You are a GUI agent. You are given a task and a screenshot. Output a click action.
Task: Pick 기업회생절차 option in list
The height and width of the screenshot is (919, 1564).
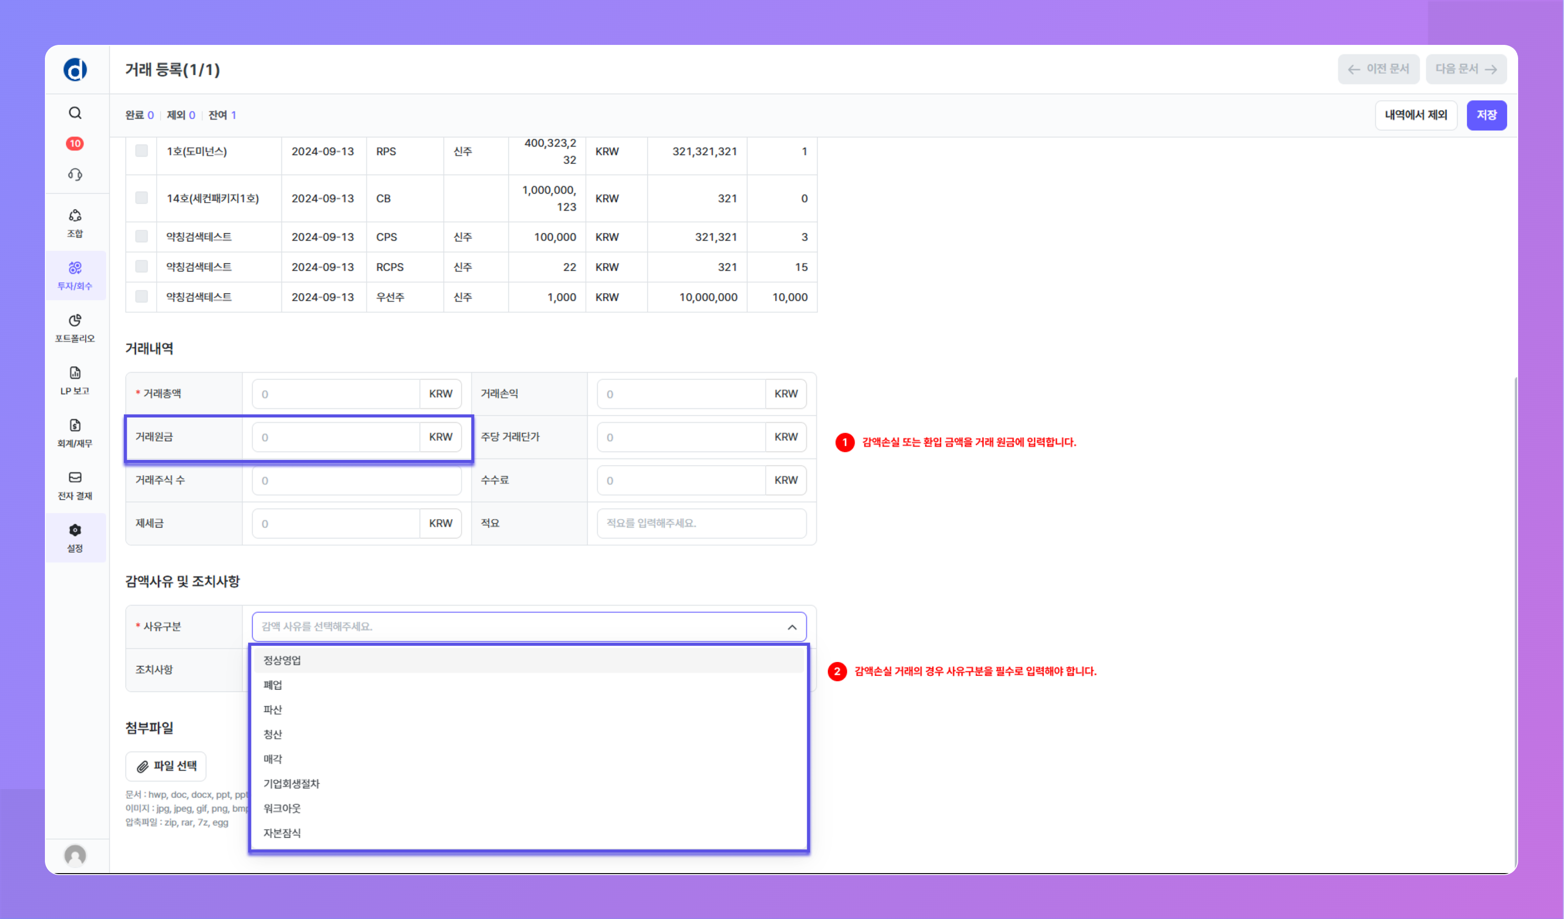coord(291,783)
